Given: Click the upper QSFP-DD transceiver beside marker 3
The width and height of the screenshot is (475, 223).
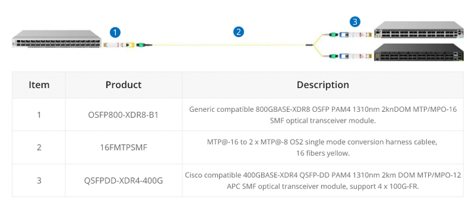Looking at the screenshot, I should 356,35.
